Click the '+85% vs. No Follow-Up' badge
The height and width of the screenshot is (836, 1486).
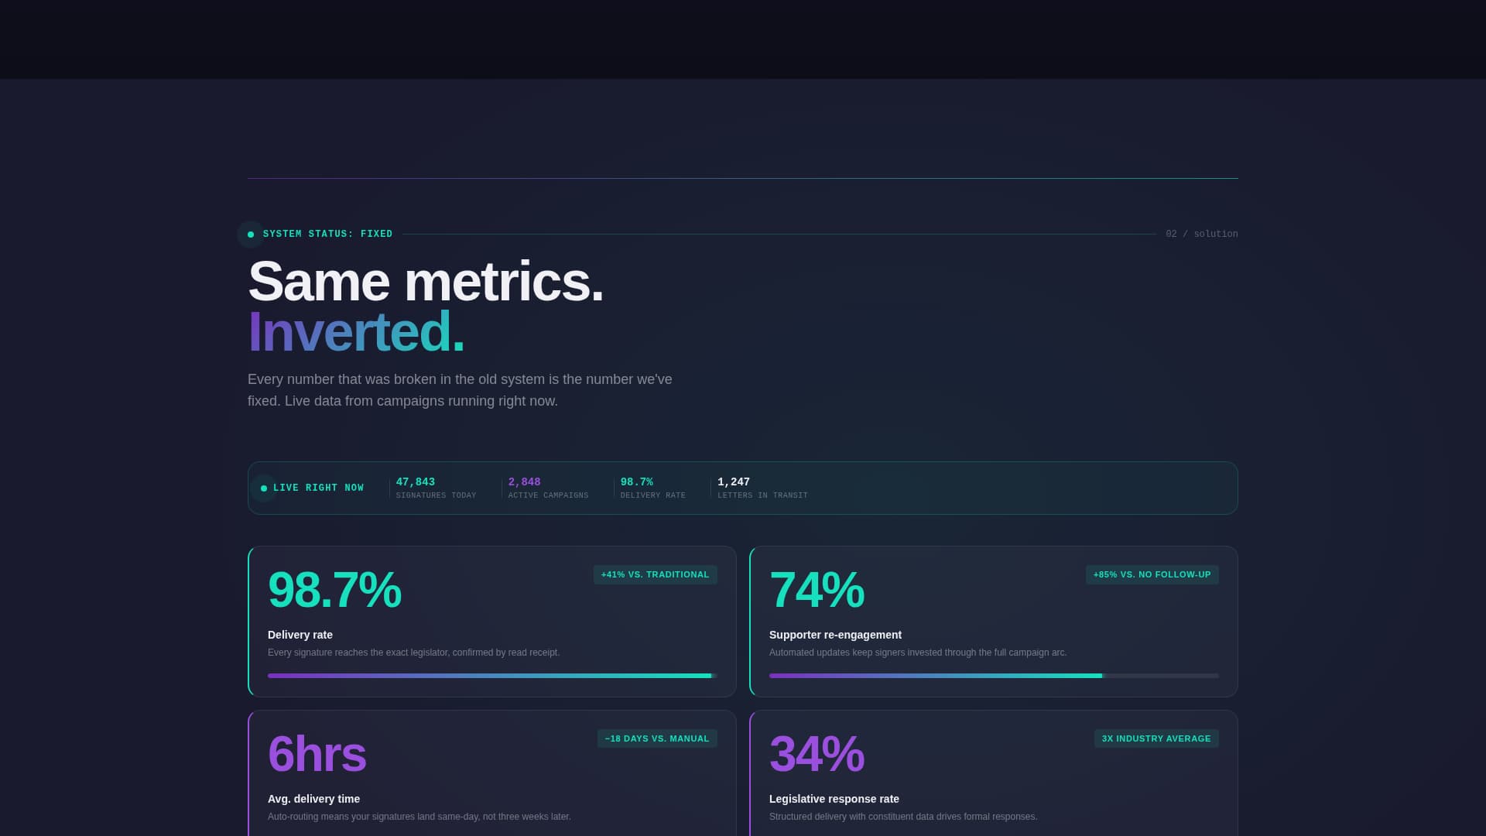pyautogui.click(x=1152, y=574)
